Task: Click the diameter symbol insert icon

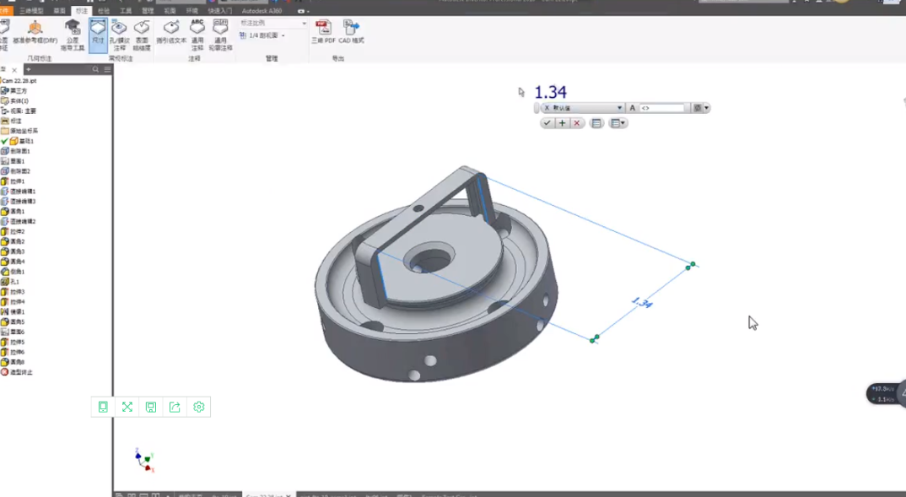Action: click(x=698, y=108)
